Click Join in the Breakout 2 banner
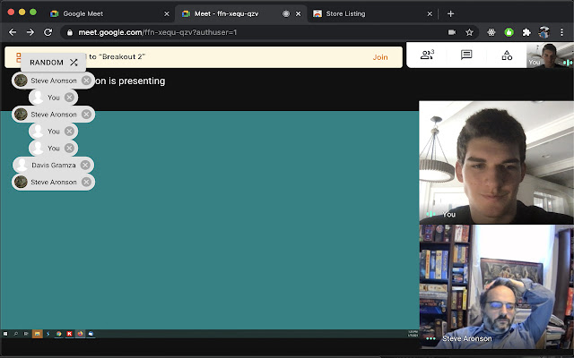The image size is (574, 358). click(x=380, y=57)
